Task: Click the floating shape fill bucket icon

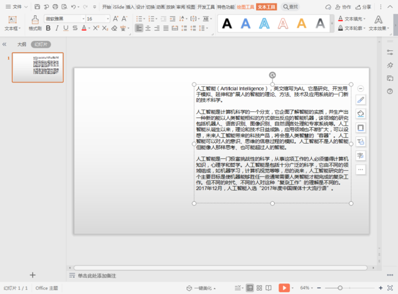Action: click(361, 114)
